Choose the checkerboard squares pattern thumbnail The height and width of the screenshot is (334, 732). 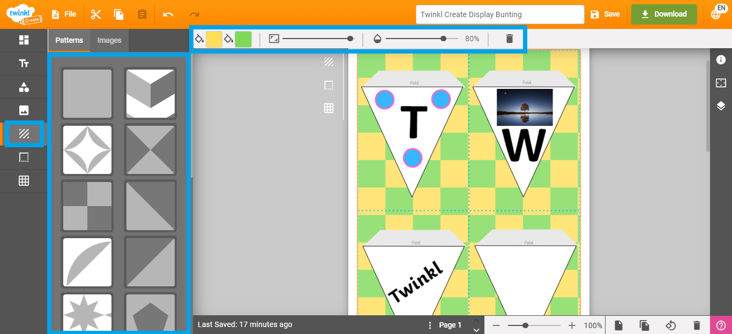point(87,206)
